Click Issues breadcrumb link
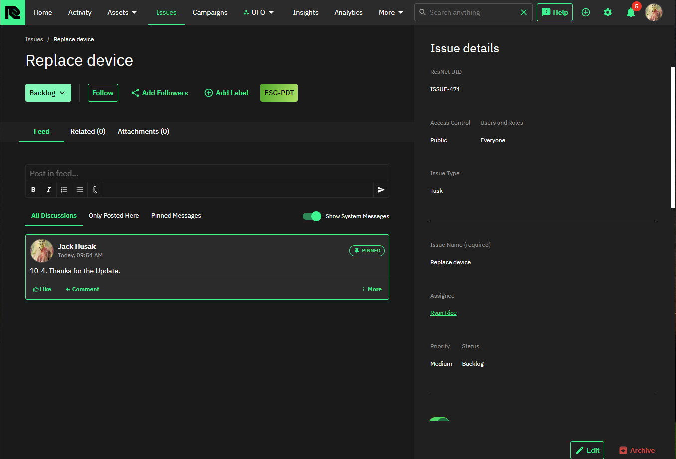This screenshot has height=459, width=676. [34, 39]
